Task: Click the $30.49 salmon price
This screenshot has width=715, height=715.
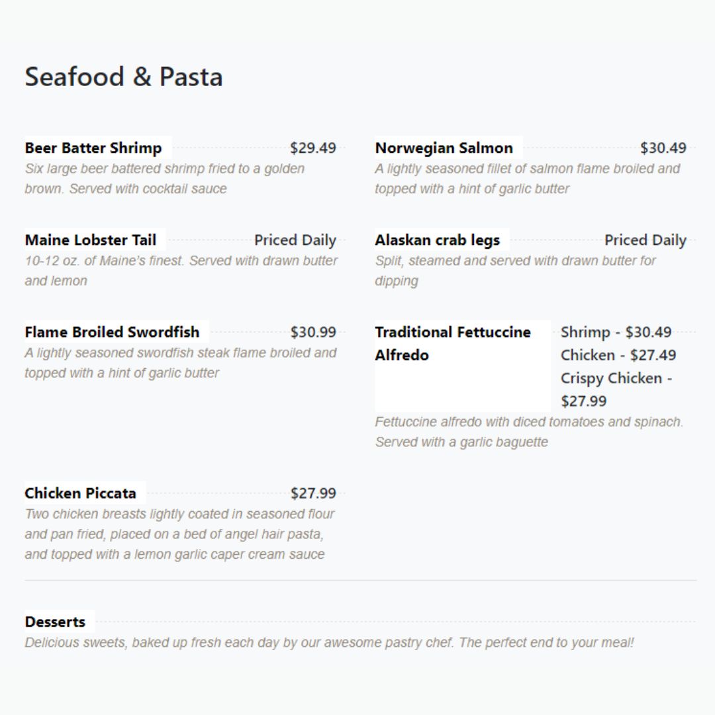Action: click(x=663, y=148)
